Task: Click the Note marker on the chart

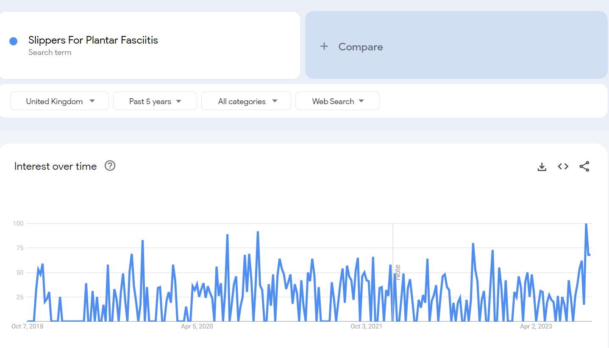Action: [398, 272]
